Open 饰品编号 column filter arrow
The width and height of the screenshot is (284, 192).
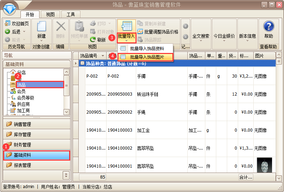pos(103,56)
